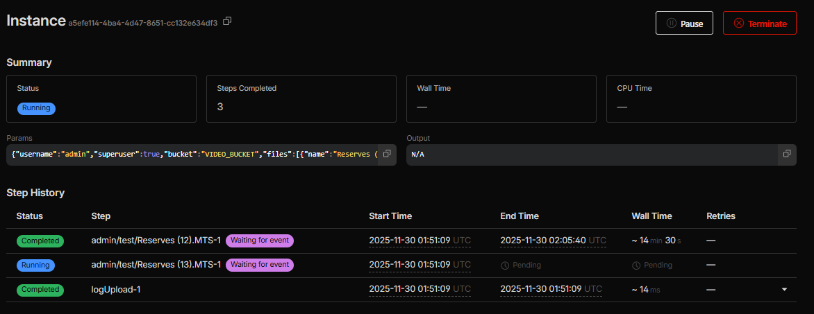This screenshot has width=814, height=314.
Task: Click the Waiting for event badge on Reserves (12)
Action: [x=260, y=241]
